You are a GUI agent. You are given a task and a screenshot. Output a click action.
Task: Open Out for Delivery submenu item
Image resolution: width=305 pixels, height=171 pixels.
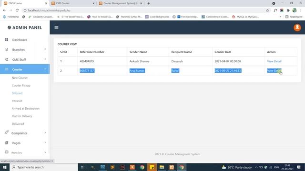tap(22, 116)
